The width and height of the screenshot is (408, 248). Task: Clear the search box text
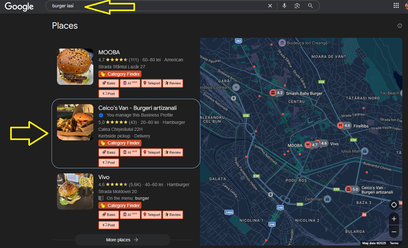pos(270,6)
